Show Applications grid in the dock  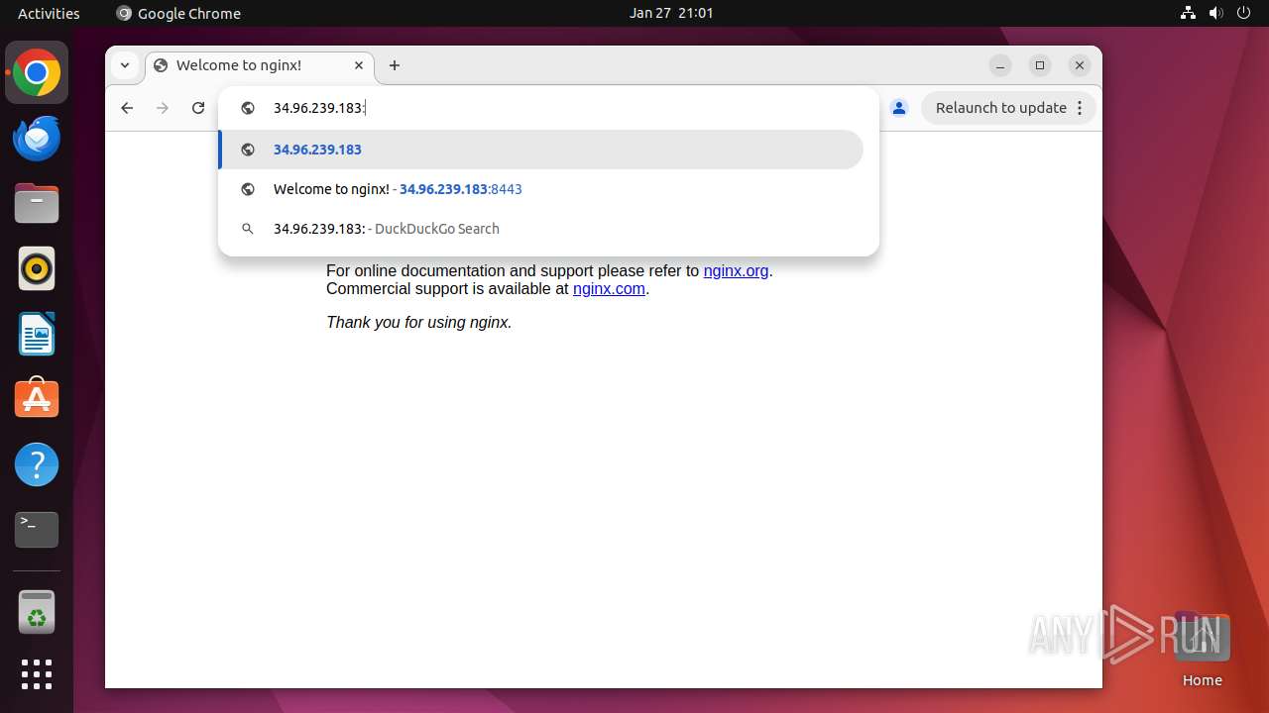pos(37,674)
